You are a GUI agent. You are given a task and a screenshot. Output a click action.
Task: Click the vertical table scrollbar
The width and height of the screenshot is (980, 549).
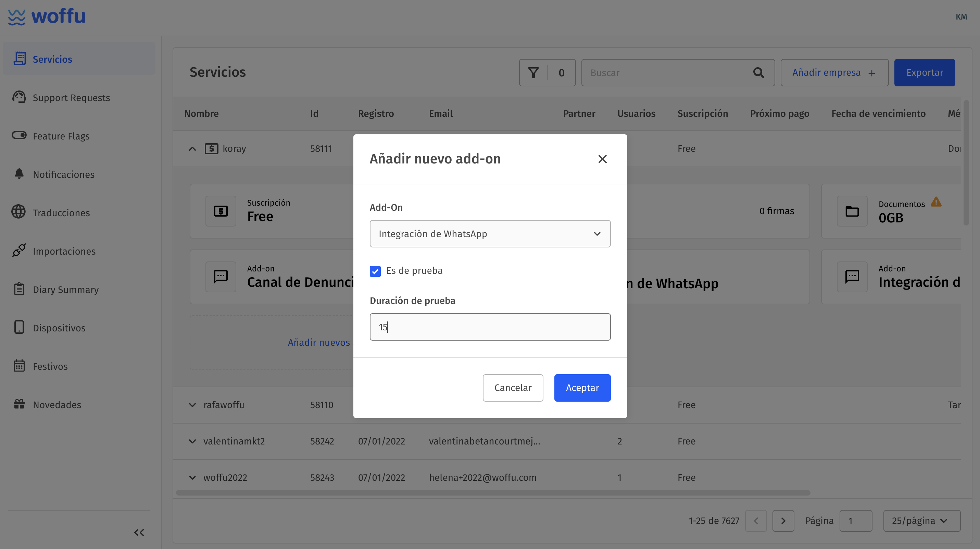(966, 162)
